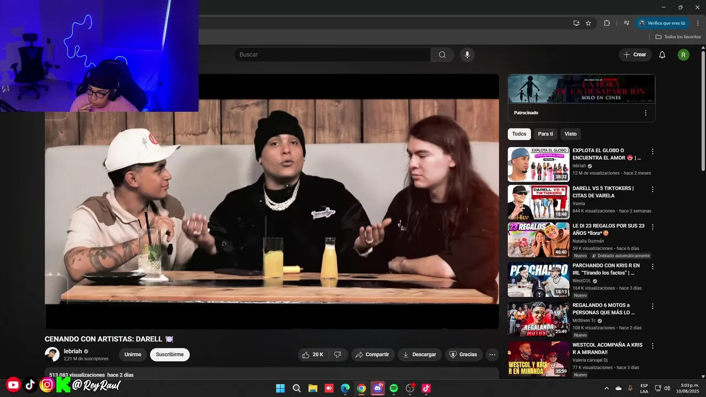Open the lebriah channel avatar
The height and width of the screenshot is (397, 706).
pyautogui.click(x=52, y=355)
